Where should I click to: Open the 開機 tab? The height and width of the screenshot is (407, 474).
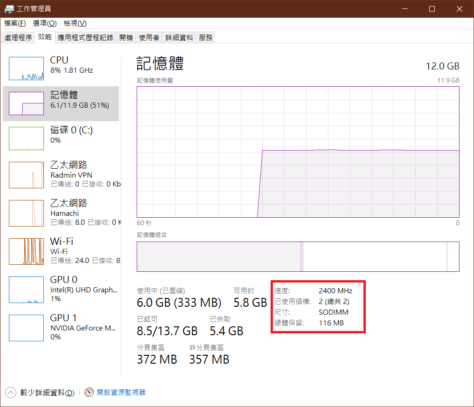[x=126, y=37]
